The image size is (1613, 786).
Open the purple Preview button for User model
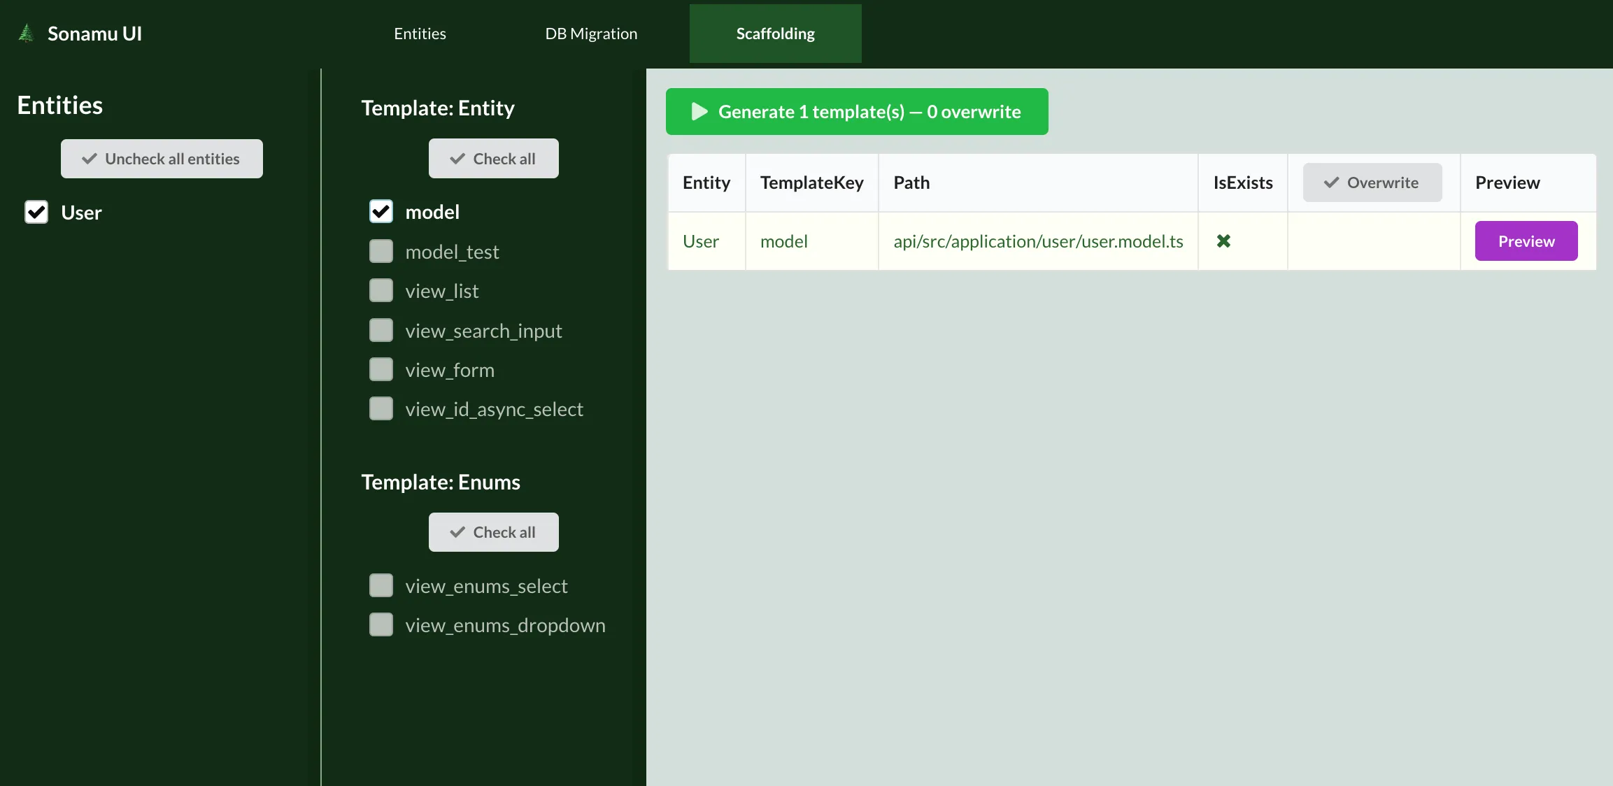tap(1526, 241)
